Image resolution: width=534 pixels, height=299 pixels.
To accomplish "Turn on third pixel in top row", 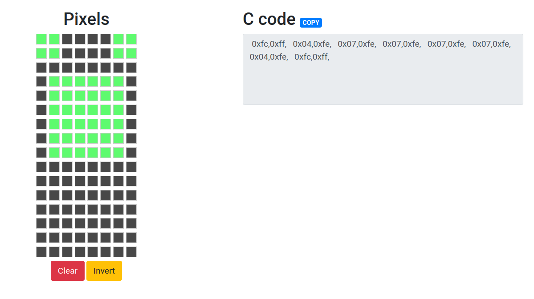I will coord(67,39).
